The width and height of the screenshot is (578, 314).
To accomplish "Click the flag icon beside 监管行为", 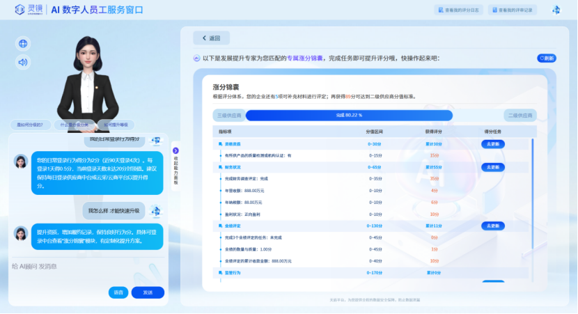I will [221, 273].
